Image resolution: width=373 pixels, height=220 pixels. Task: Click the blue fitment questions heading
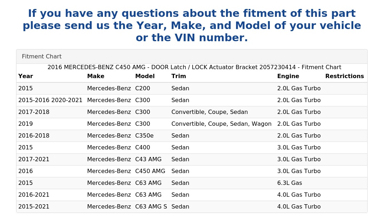[x=192, y=25]
